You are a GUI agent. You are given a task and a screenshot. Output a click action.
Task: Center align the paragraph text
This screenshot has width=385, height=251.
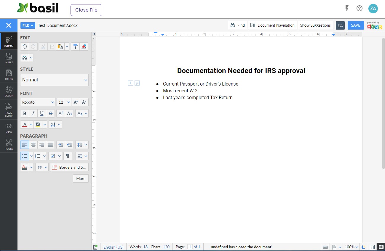click(33, 145)
